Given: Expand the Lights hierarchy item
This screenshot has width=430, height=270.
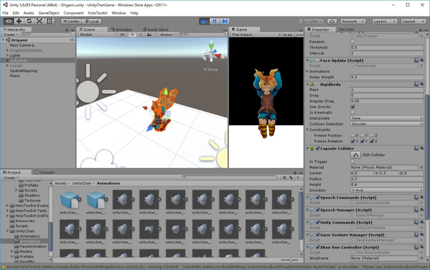Looking at the screenshot, I should coord(8,55).
